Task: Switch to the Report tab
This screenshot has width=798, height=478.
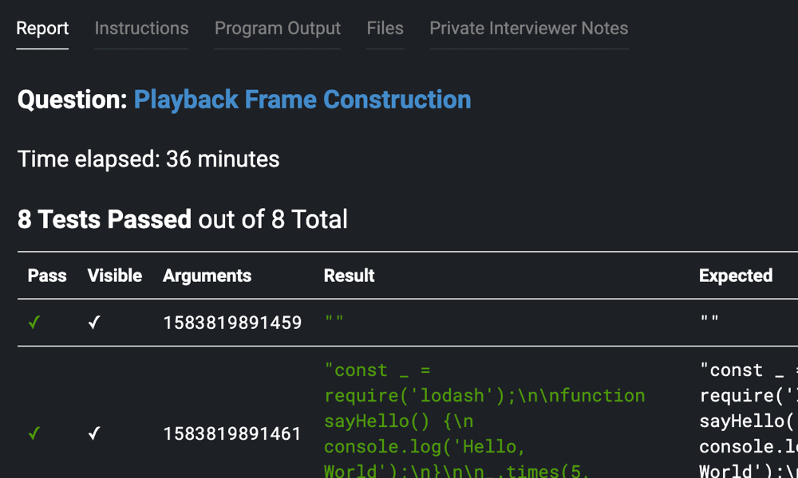Action: click(x=42, y=29)
